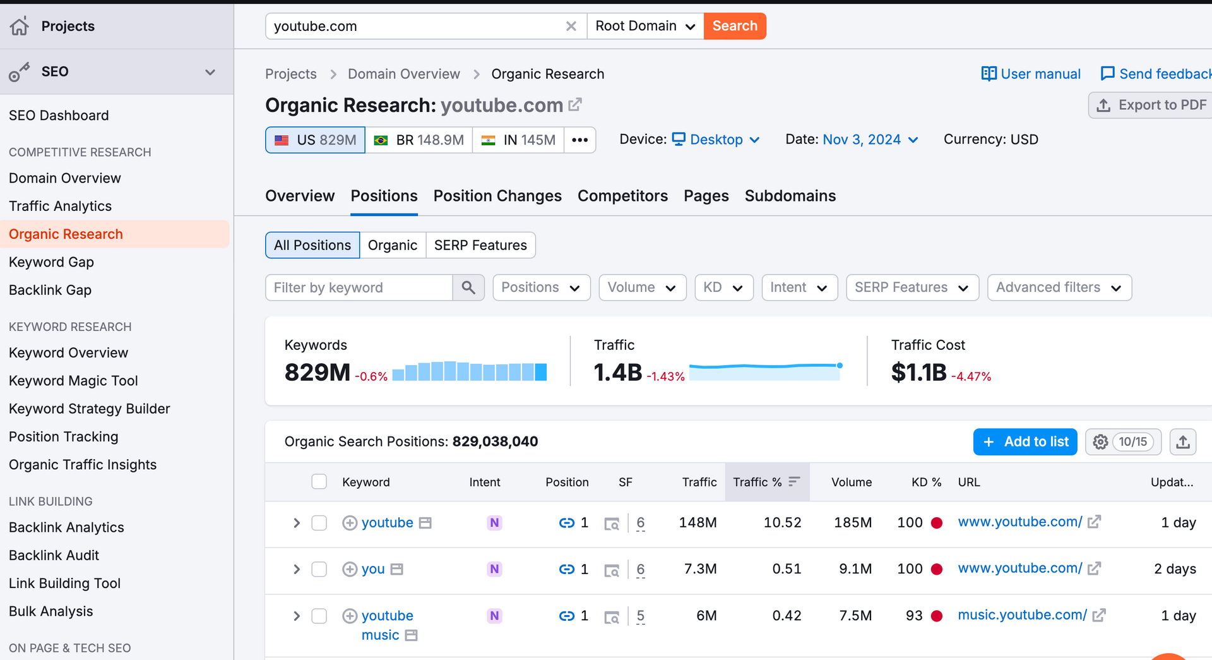1212x660 pixels.
Task: Click the Traffic % sort icon
Action: click(x=794, y=482)
